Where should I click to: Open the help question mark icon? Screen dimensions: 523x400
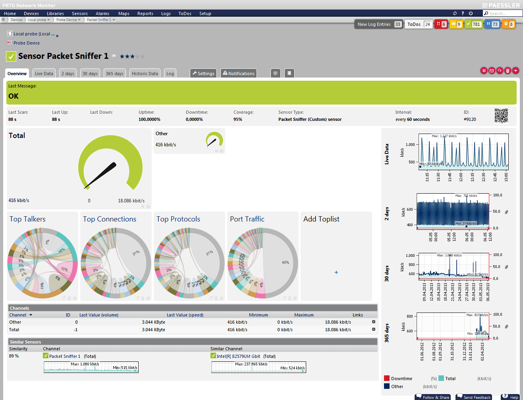(x=463, y=14)
